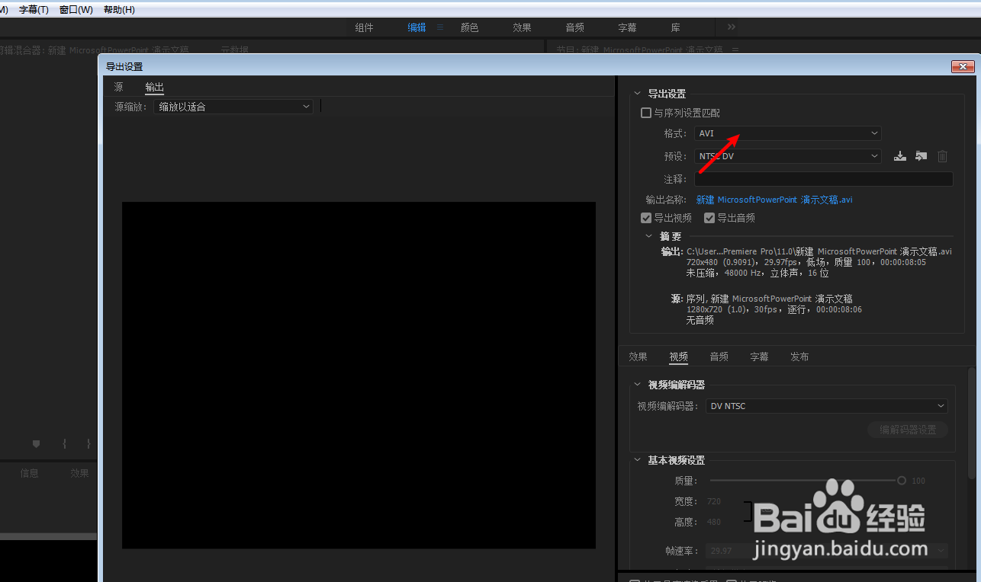Enable match sequence settings checkbox

coord(646,112)
